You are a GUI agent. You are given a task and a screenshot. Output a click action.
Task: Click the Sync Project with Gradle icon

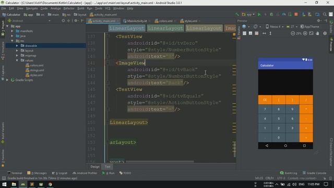pos(304,15)
